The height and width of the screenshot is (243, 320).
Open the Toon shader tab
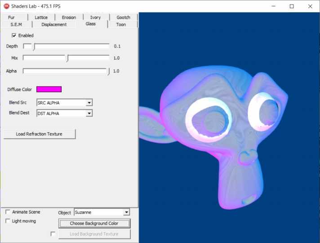point(121,25)
